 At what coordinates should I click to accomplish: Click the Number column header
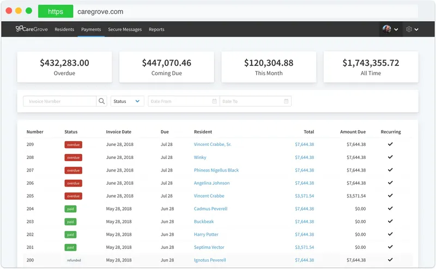point(35,132)
